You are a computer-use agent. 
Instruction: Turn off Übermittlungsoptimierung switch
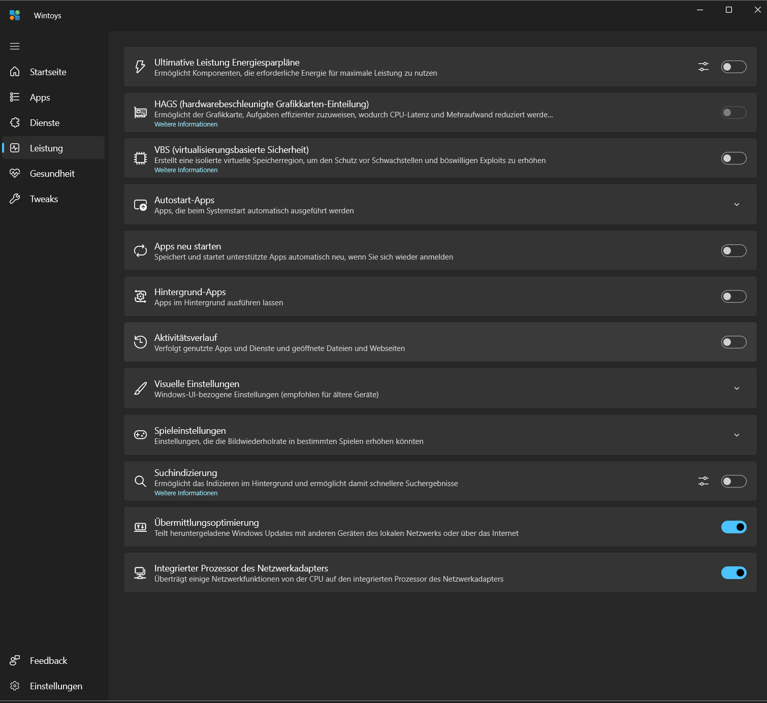tap(733, 527)
